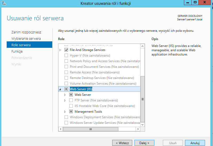Toggle the Hyper-V checkbox
The height and width of the screenshot is (146, 213).
[x=66, y=56]
